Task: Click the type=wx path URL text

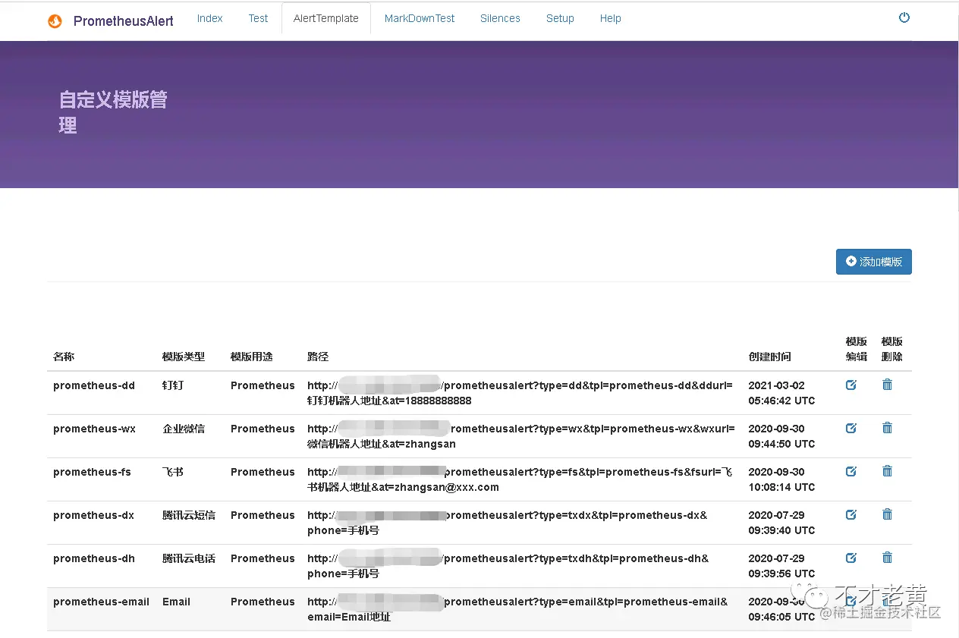Action: pos(521,436)
